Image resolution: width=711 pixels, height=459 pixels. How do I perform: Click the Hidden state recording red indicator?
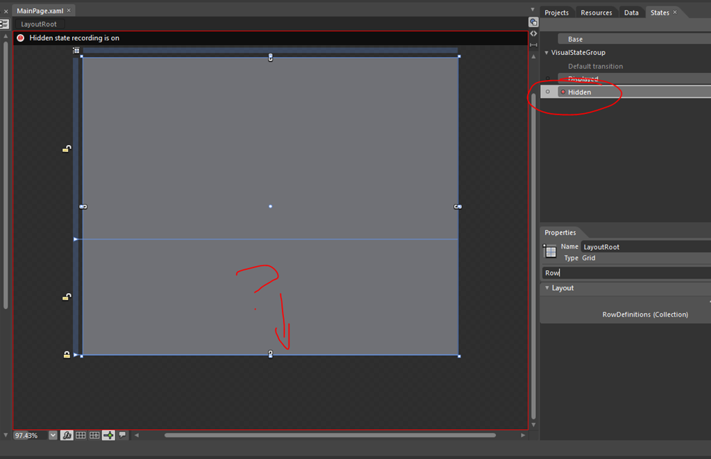[x=20, y=38]
